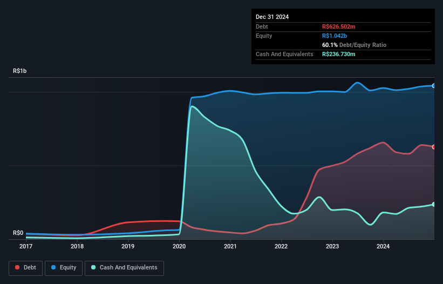Select the teal Cash endpoint marker

point(434,204)
